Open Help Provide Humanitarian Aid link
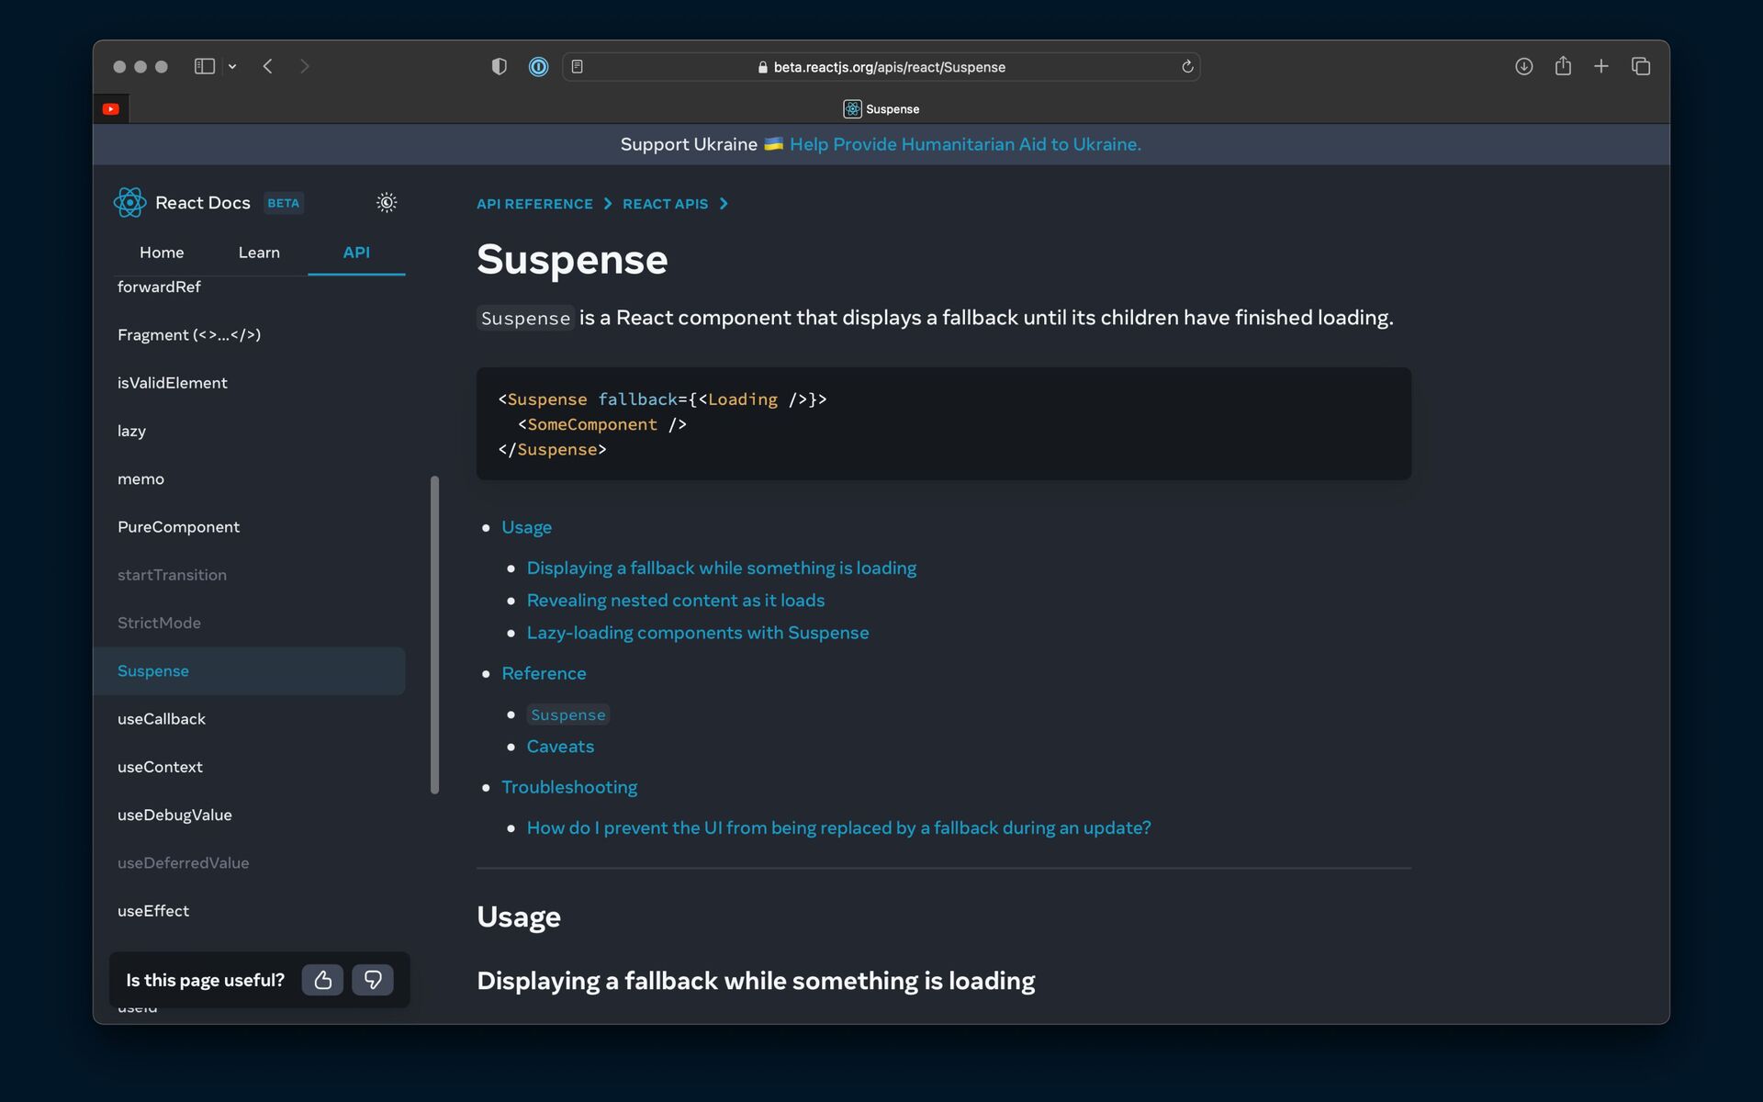1763x1102 pixels. (965, 144)
